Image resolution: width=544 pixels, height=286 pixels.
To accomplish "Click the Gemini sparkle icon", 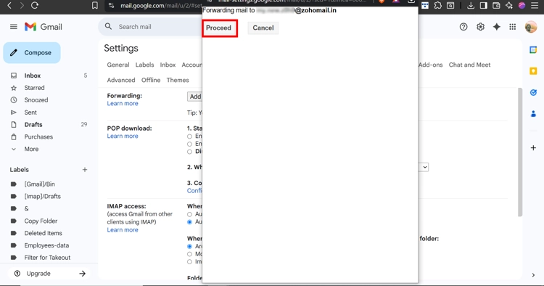I will (496, 27).
